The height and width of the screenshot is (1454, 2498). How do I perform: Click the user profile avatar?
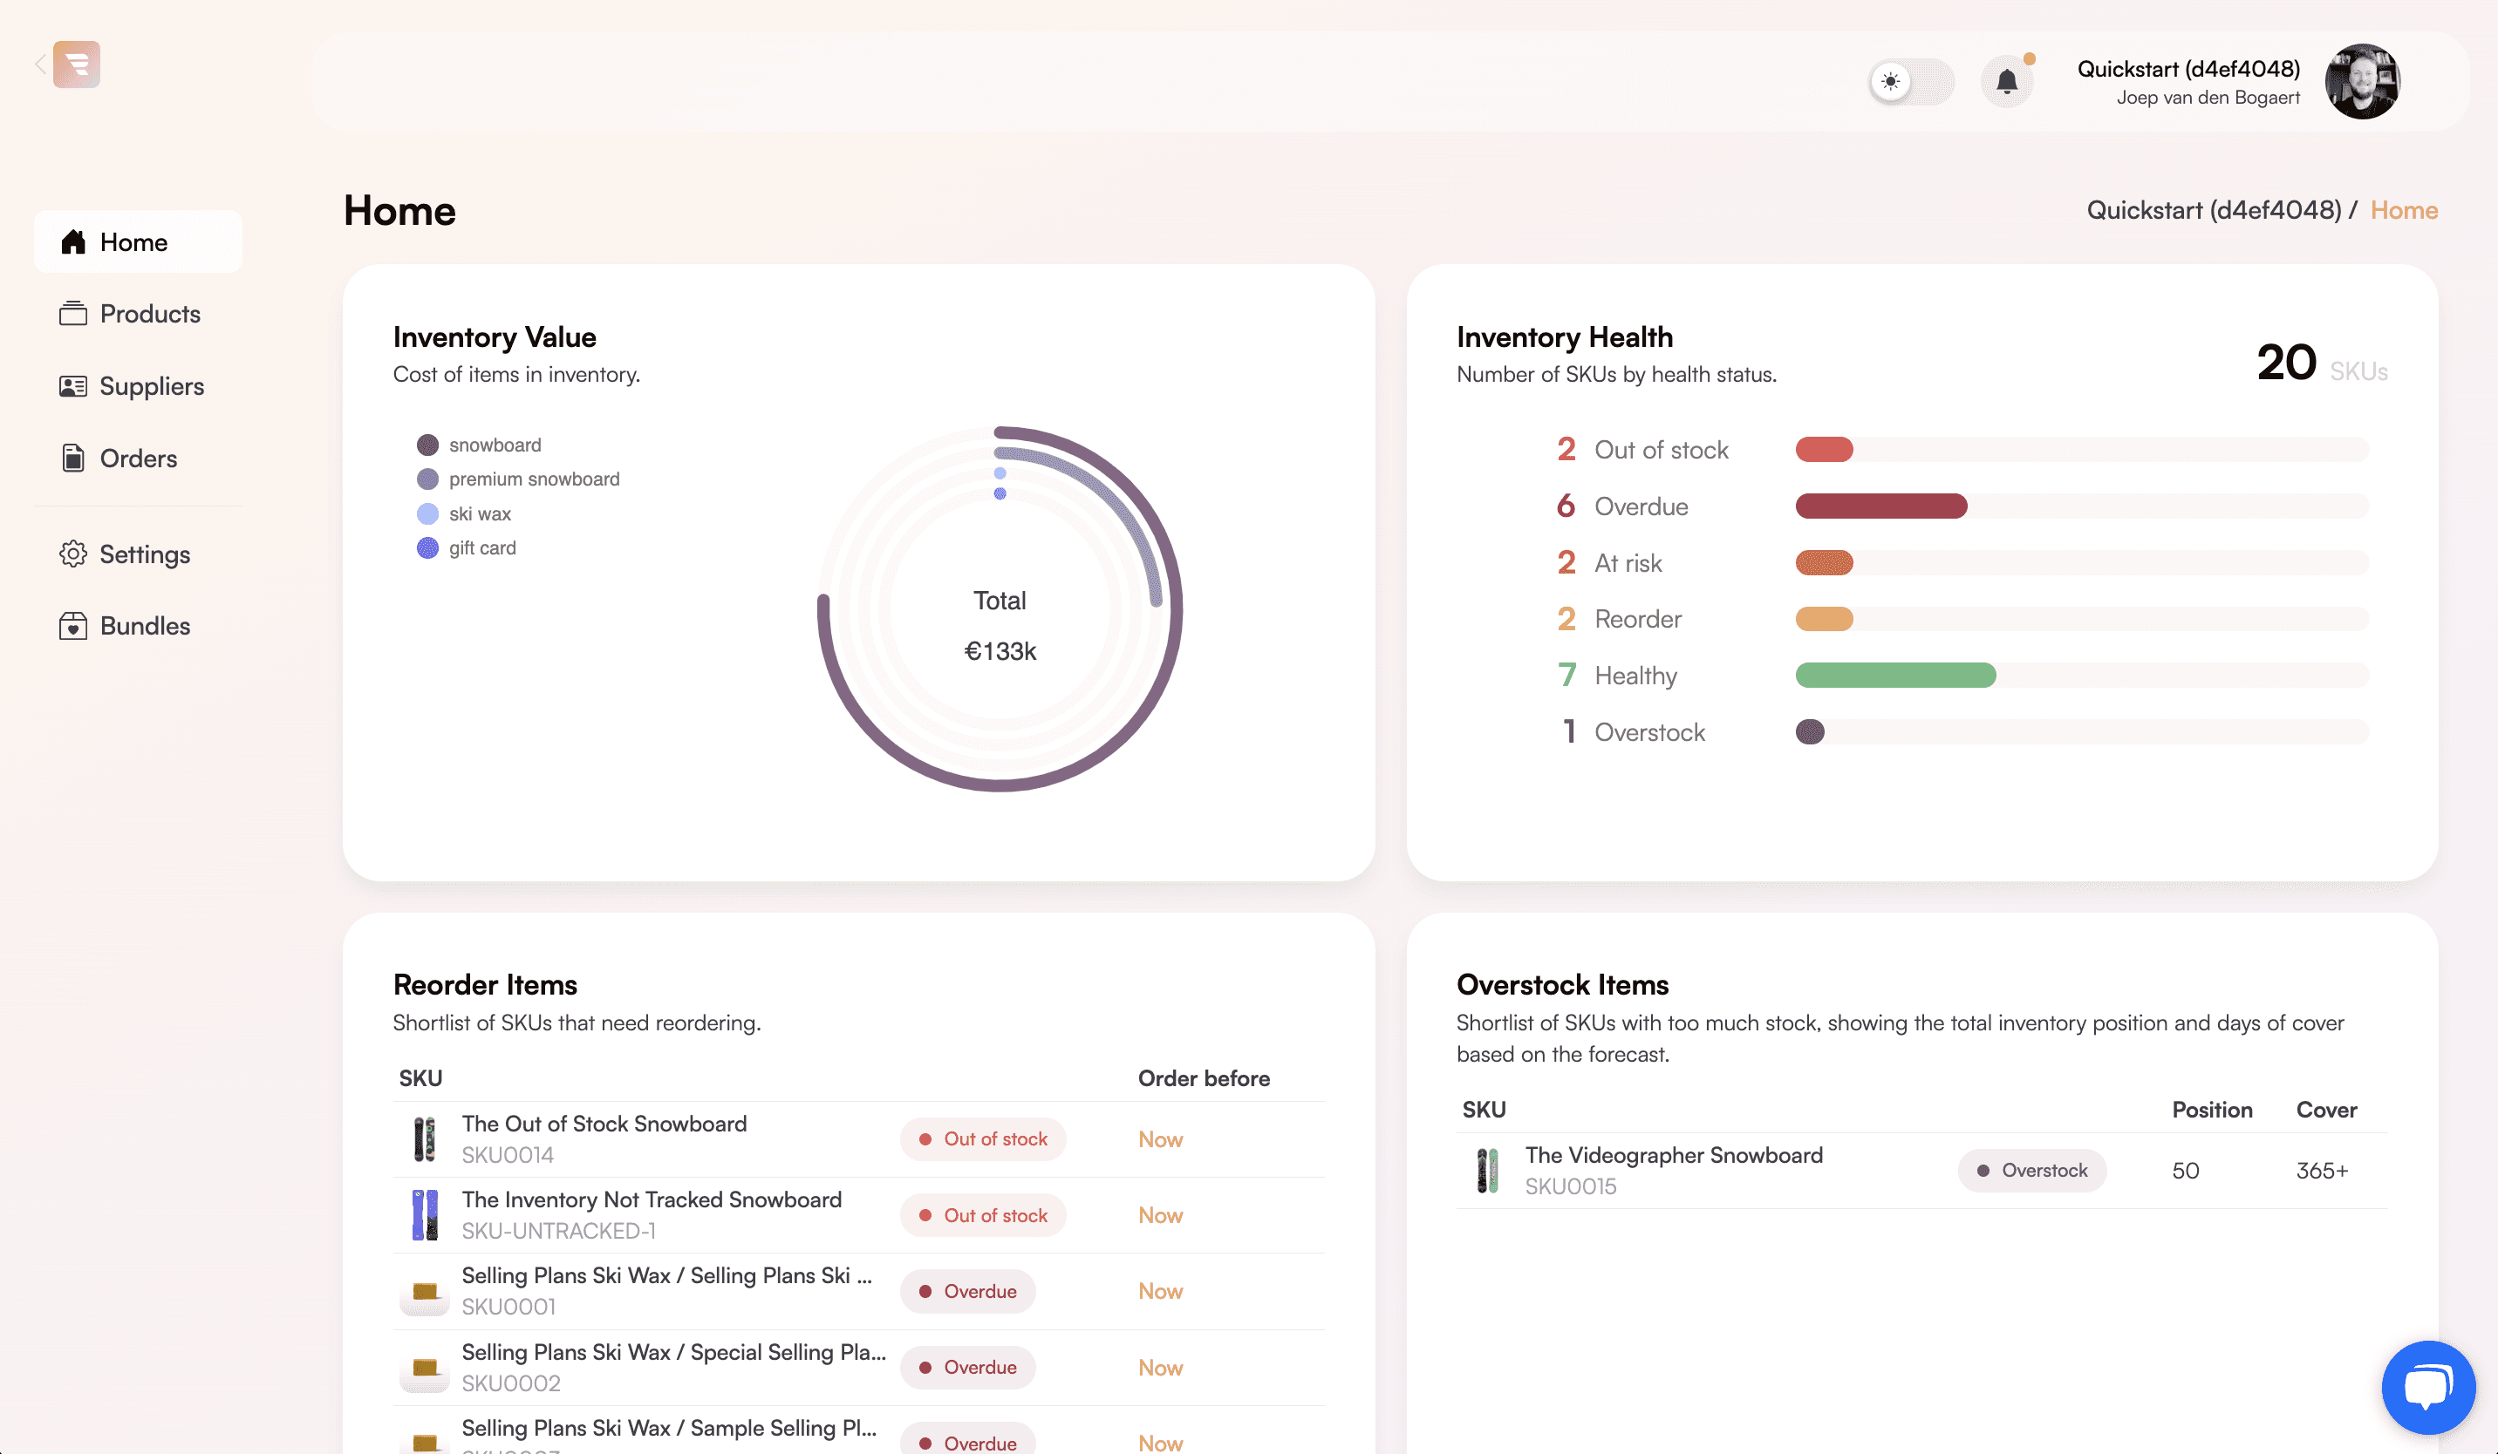tap(2362, 81)
